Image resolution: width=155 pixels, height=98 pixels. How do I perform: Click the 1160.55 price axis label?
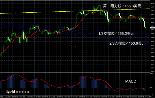click(x=152, y=22)
